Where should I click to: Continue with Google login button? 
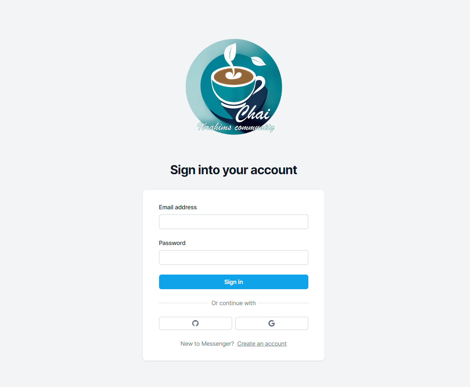click(x=272, y=323)
